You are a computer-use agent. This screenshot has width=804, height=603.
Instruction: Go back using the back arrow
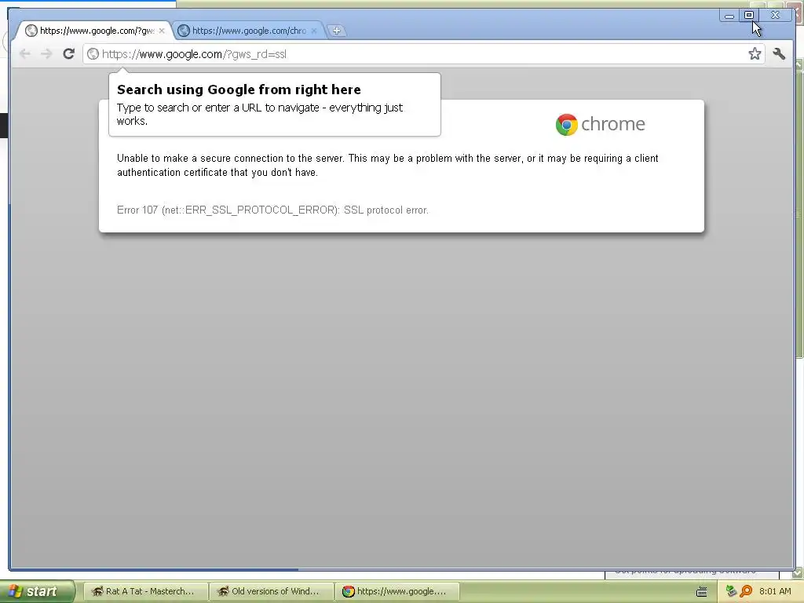click(24, 54)
